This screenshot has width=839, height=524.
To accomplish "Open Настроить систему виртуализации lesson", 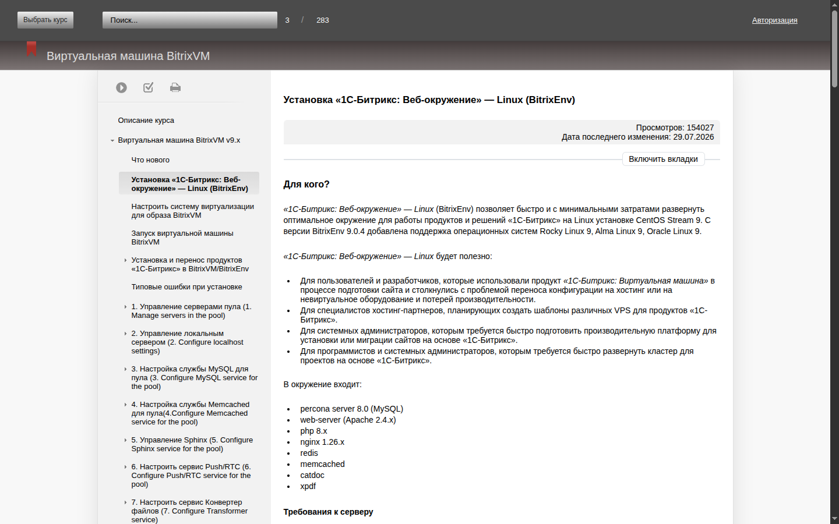I will pos(192,211).
